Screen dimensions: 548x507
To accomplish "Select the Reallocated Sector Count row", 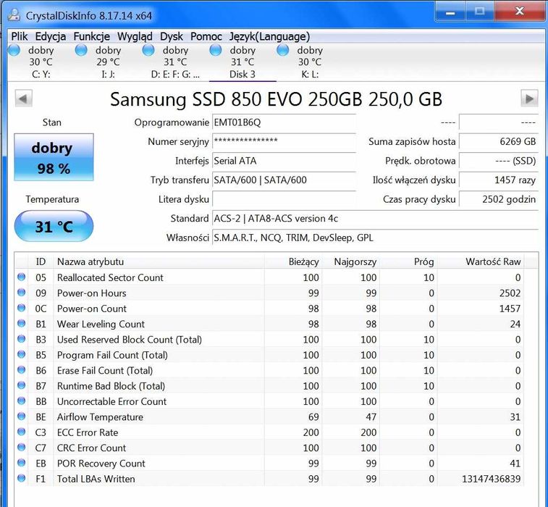I will click(269, 277).
